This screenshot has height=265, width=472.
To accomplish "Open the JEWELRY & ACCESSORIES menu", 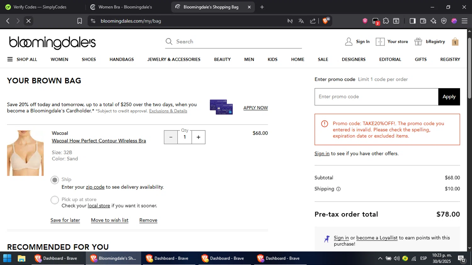I will click(x=174, y=59).
